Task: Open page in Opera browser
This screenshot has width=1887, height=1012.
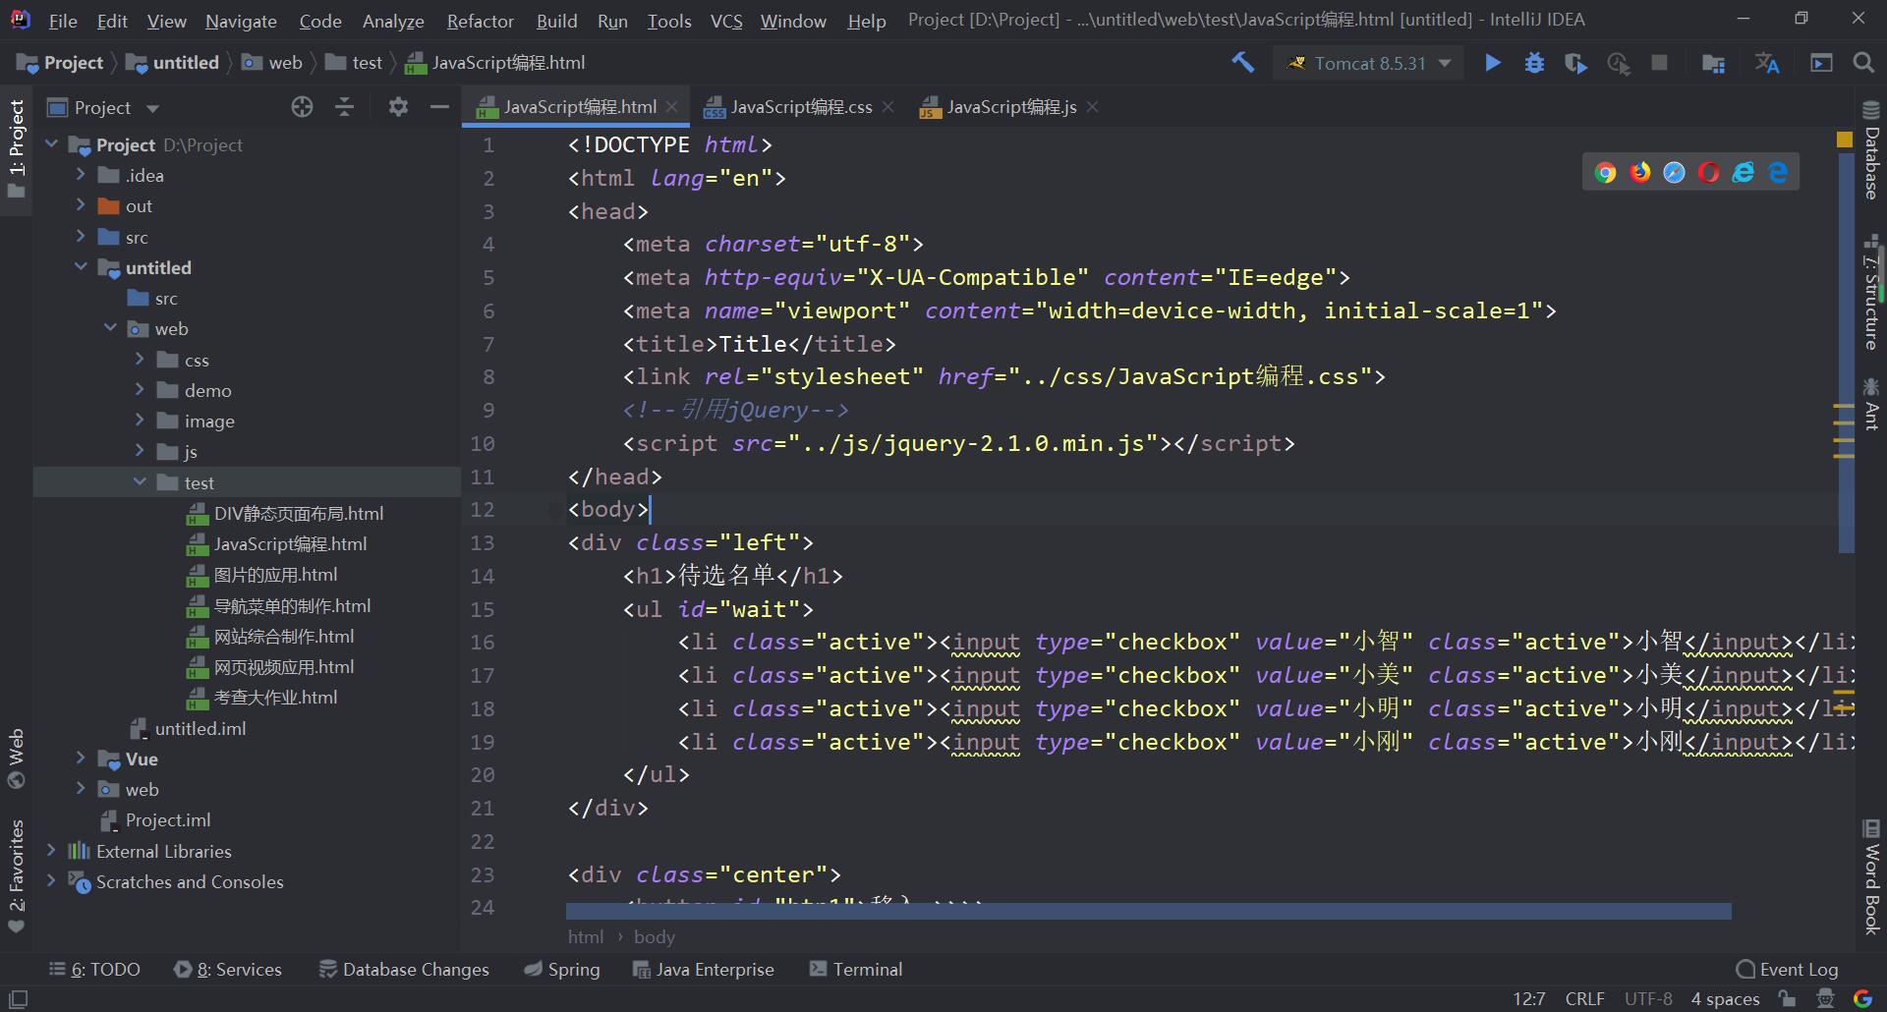Action: click(x=1709, y=173)
